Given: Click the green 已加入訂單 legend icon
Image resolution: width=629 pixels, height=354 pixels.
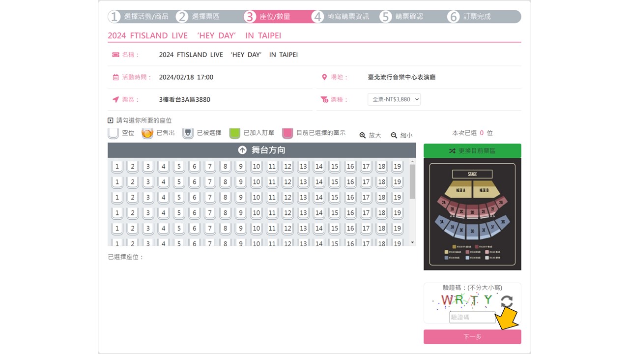Looking at the screenshot, I should pos(235,133).
